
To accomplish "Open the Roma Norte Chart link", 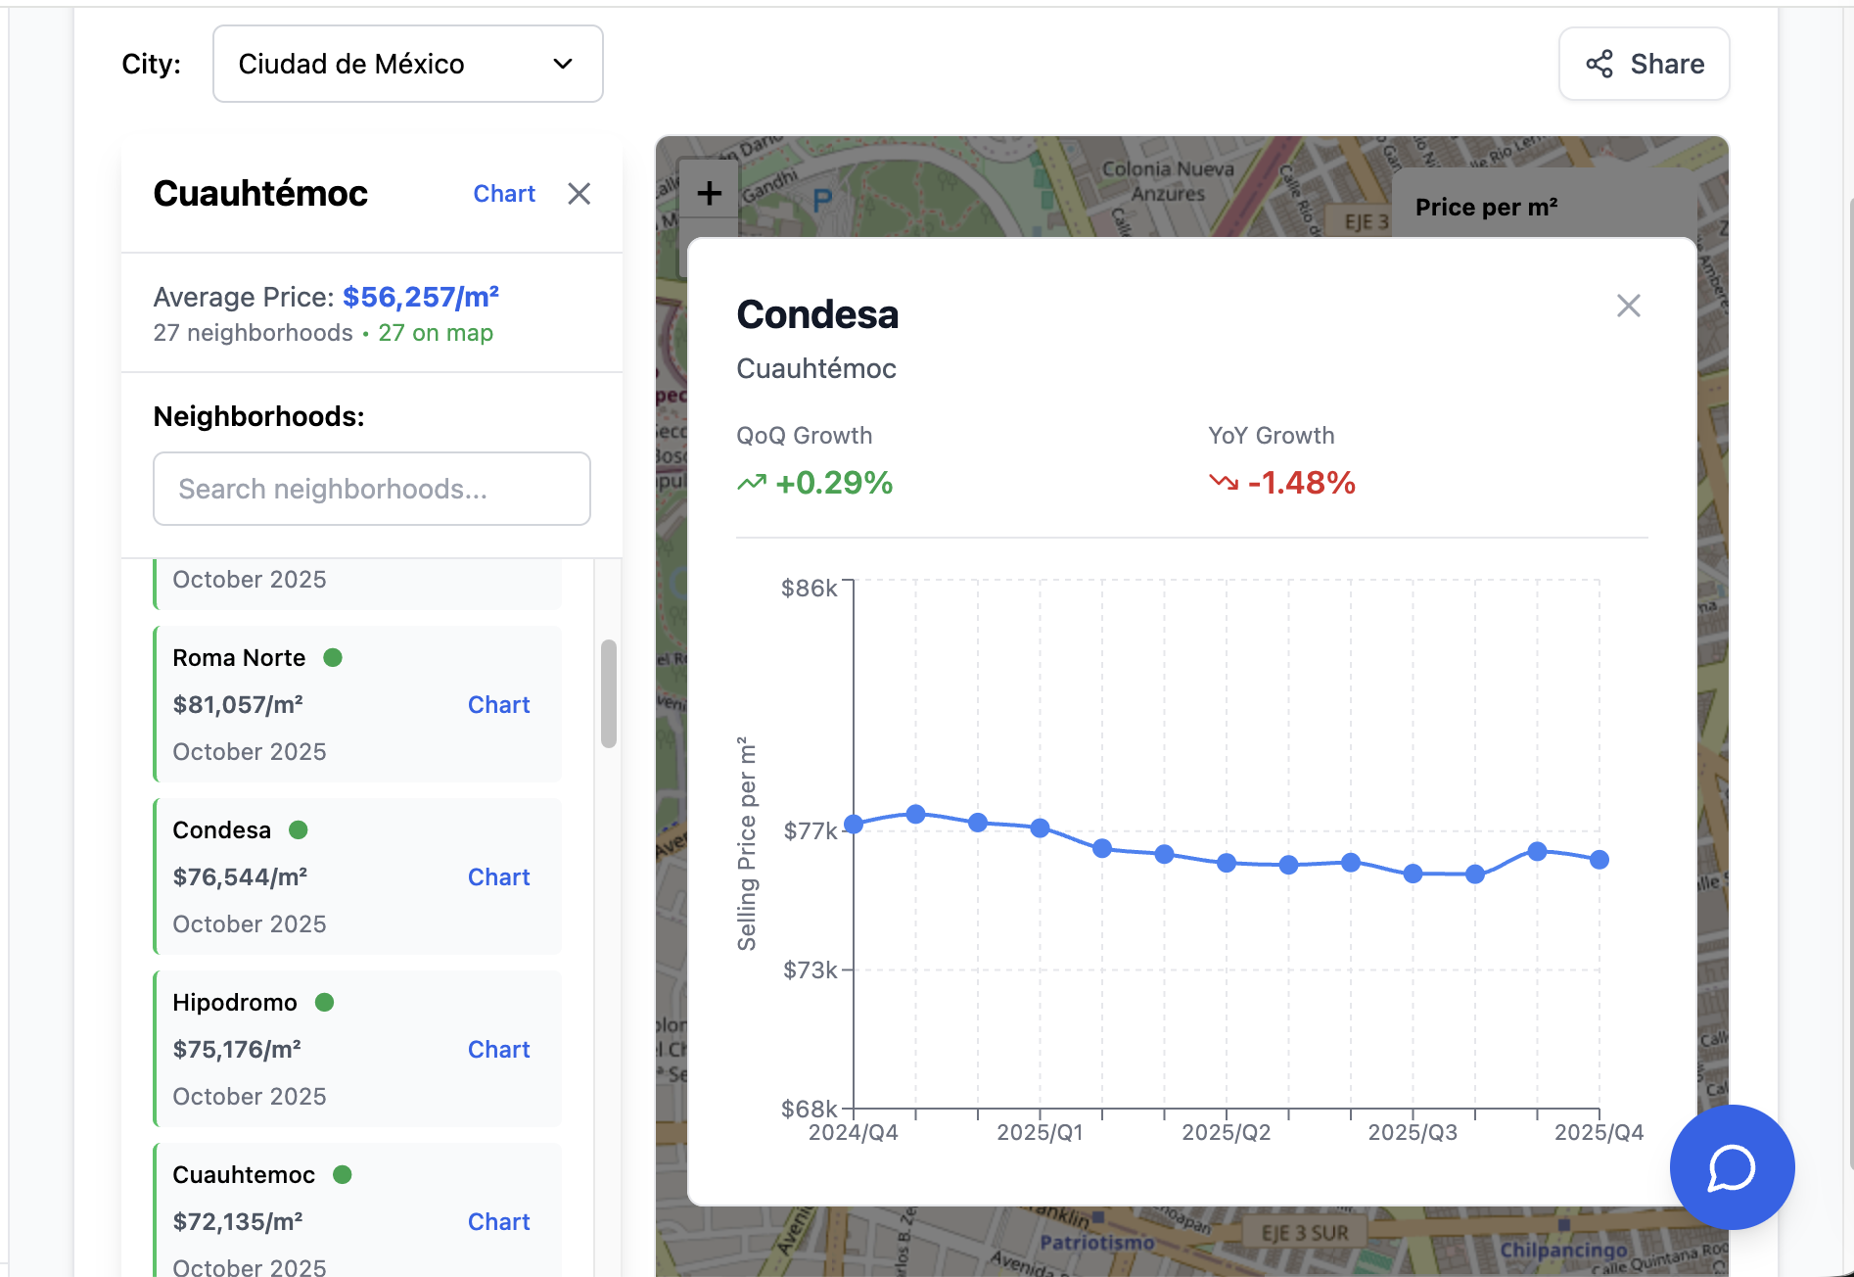I will pos(498,705).
